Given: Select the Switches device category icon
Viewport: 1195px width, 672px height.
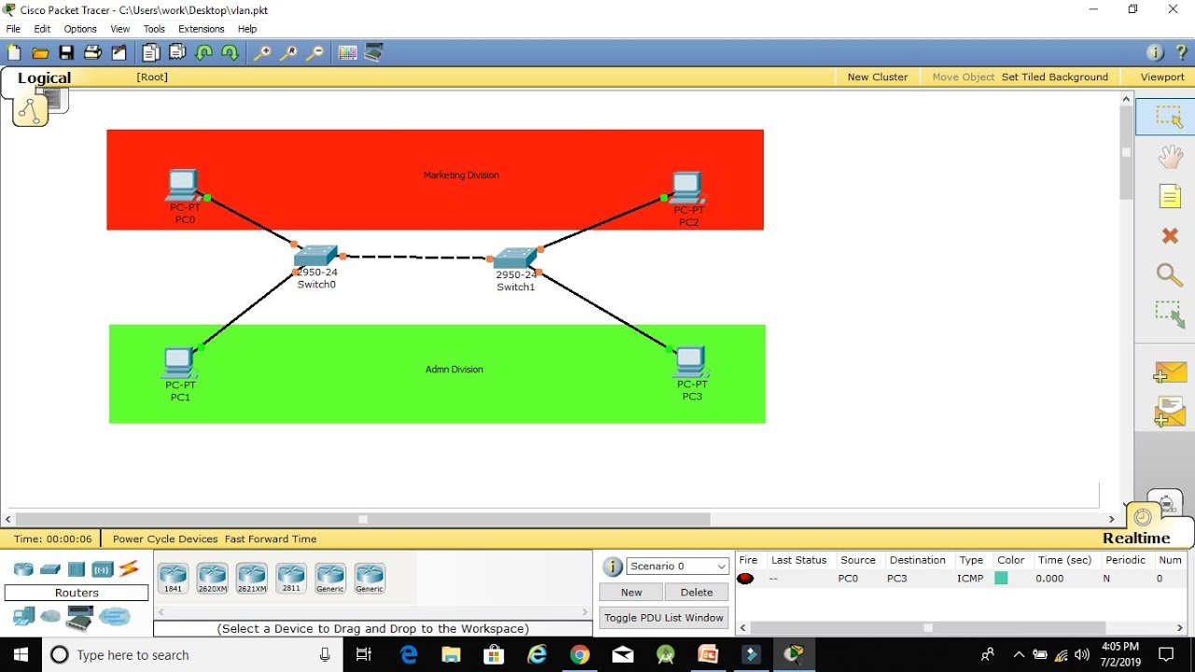Looking at the screenshot, I should click(50, 569).
